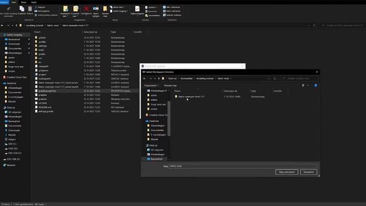The image size is (366, 206).
Task: Go back in Select Workspace Directory dialog
Action: (145, 78)
